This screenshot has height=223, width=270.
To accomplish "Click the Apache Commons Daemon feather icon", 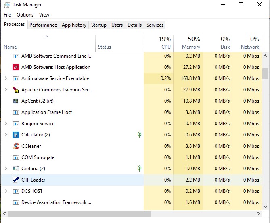I will coord(16,90).
